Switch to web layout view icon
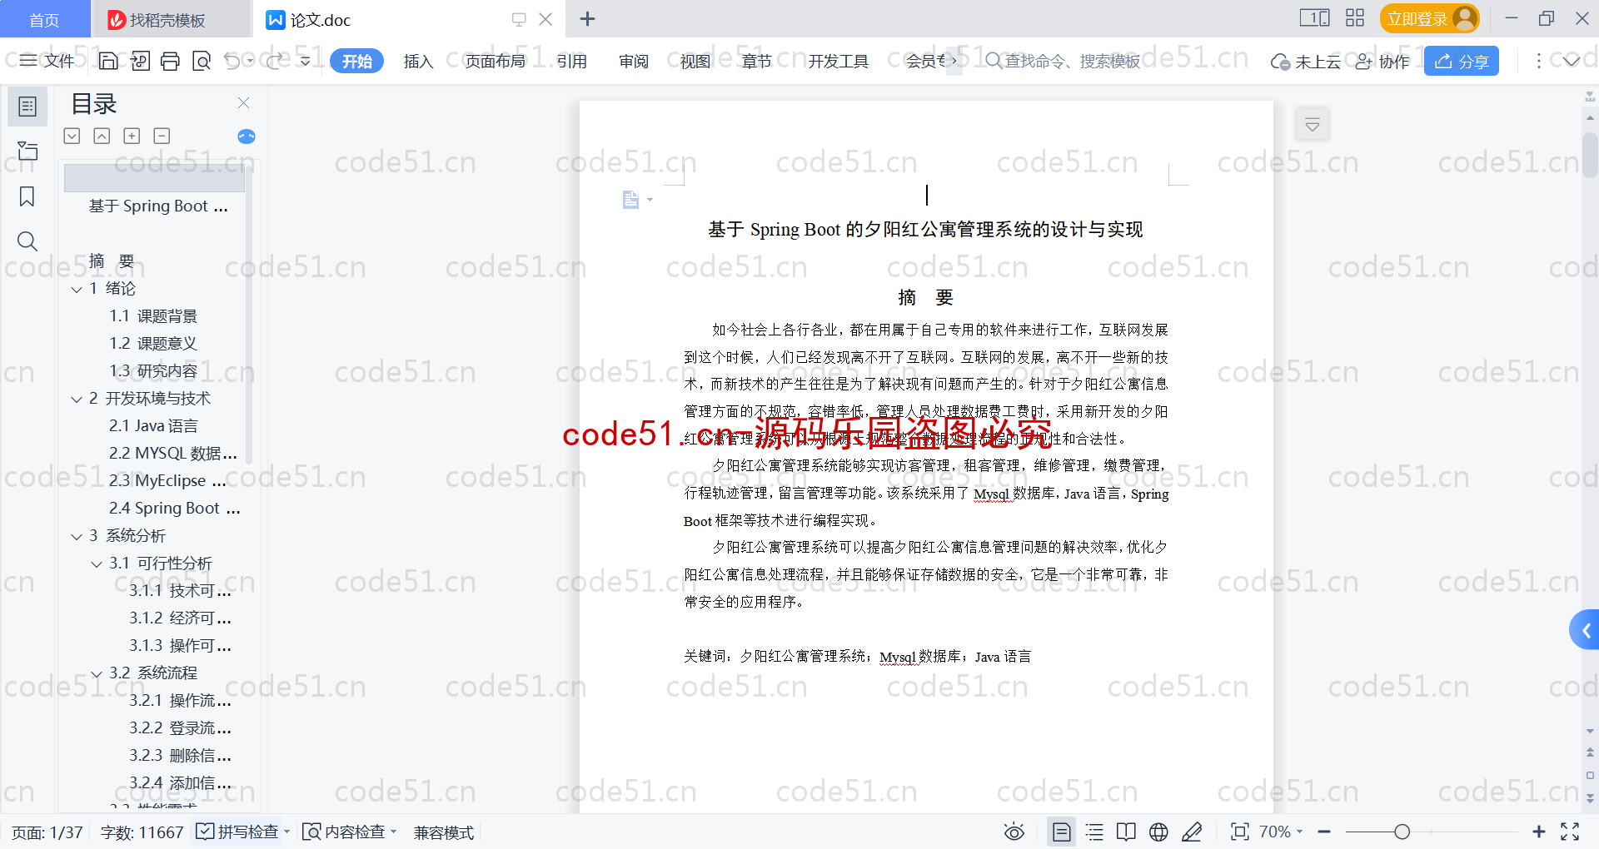Image resolution: width=1599 pixels, height=849 pixels. pyautogui.click(x=1158, y=832)
